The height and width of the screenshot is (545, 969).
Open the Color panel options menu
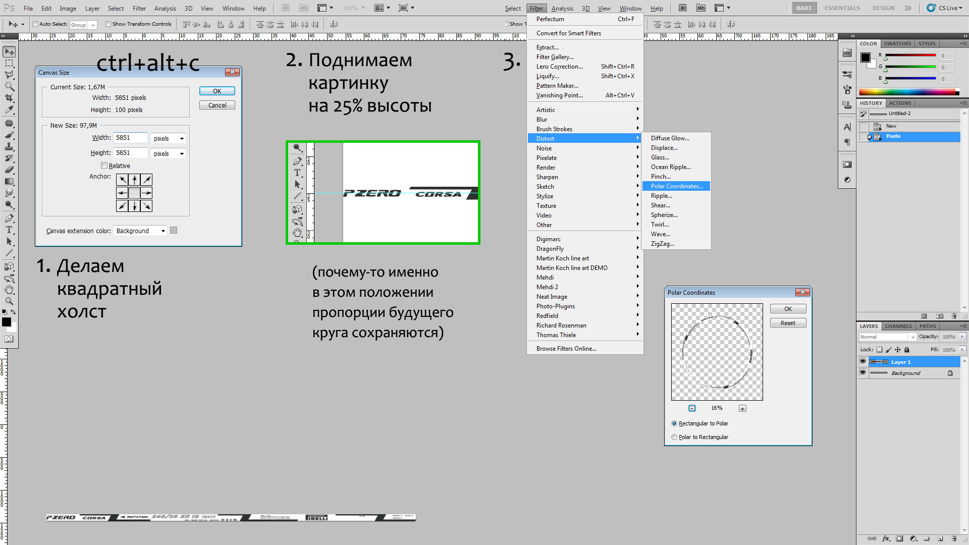pyautogui.click(x=963, y=43)
